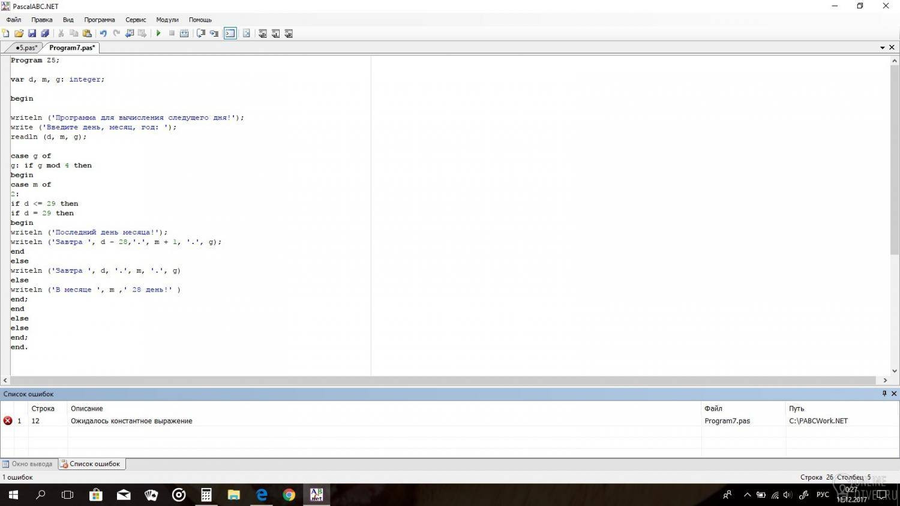Click the Format code toolbar icon
This screenshot has height=506, width=900.
click(246, 34)
